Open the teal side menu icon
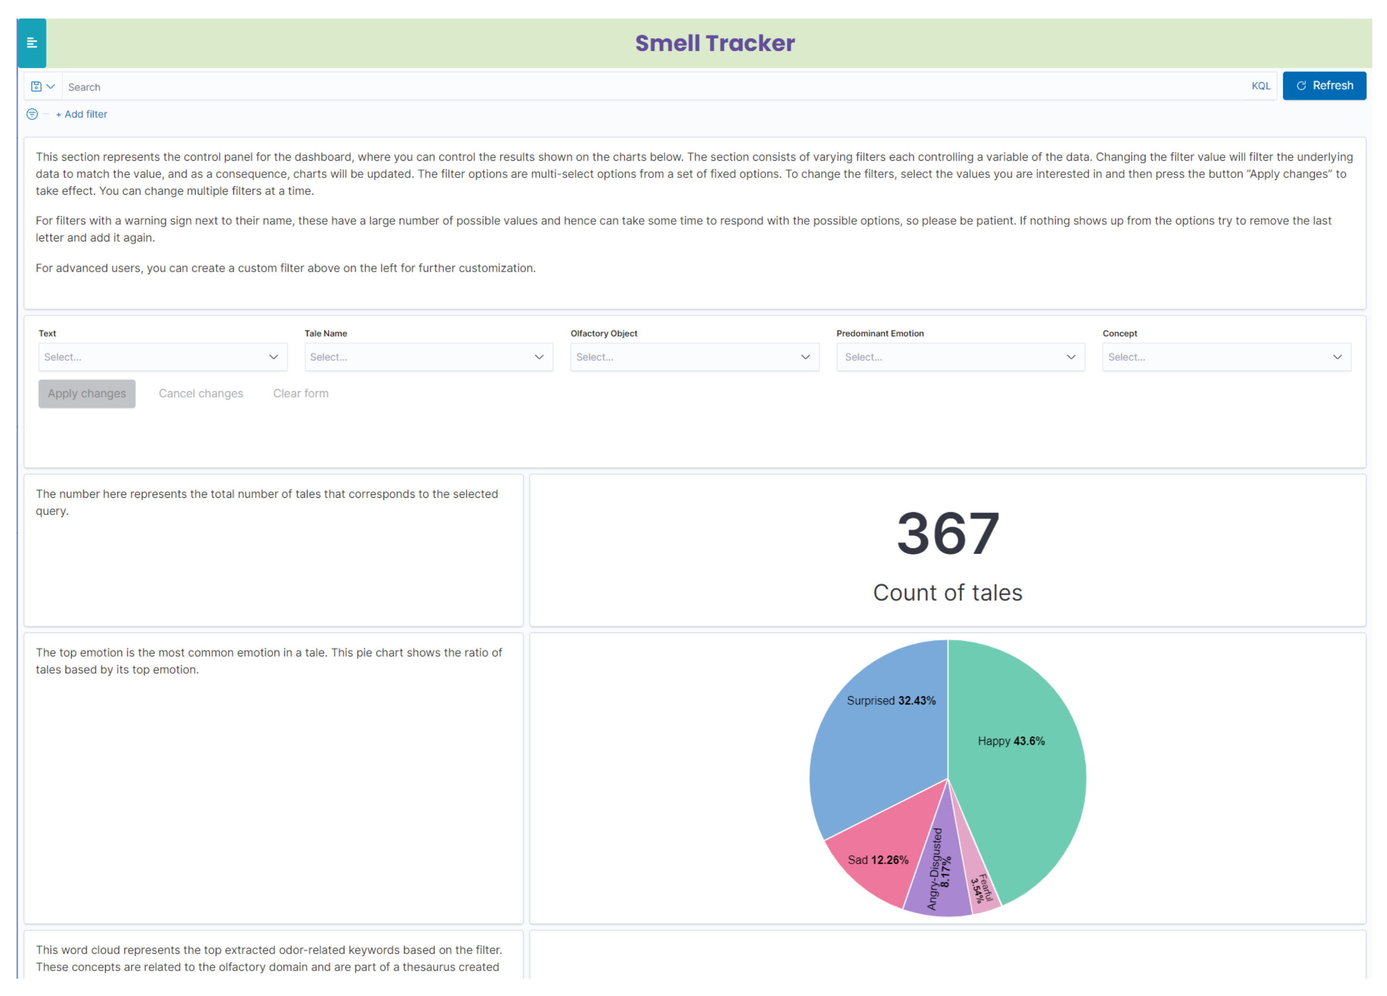Image resolution: width=1387 pixels, height=996 pixels. (32, 43)
